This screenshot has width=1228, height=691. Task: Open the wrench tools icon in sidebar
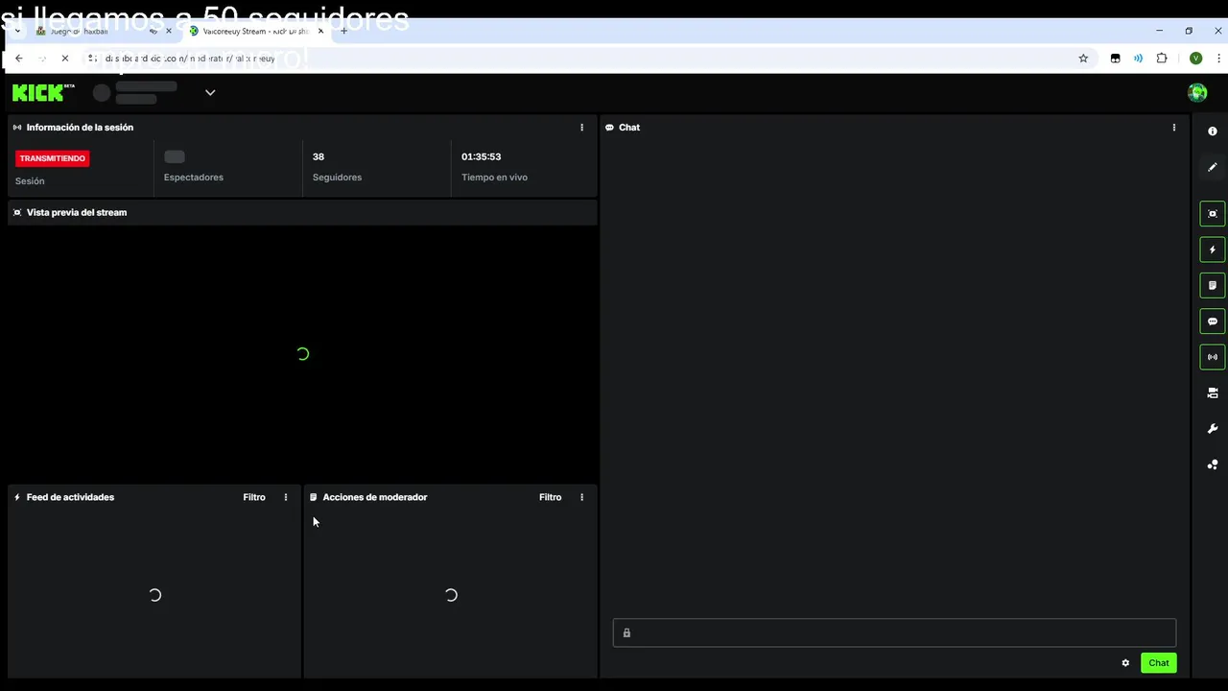click(1213, 429)
